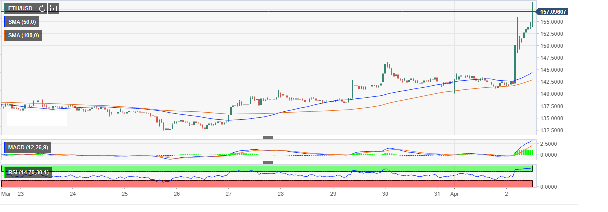Click the chart type bars icon
Screen dimensions: 608x212
[53, 8]
